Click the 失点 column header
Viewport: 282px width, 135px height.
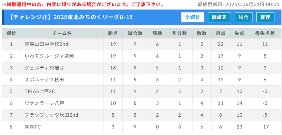click(x=239, y=33)
